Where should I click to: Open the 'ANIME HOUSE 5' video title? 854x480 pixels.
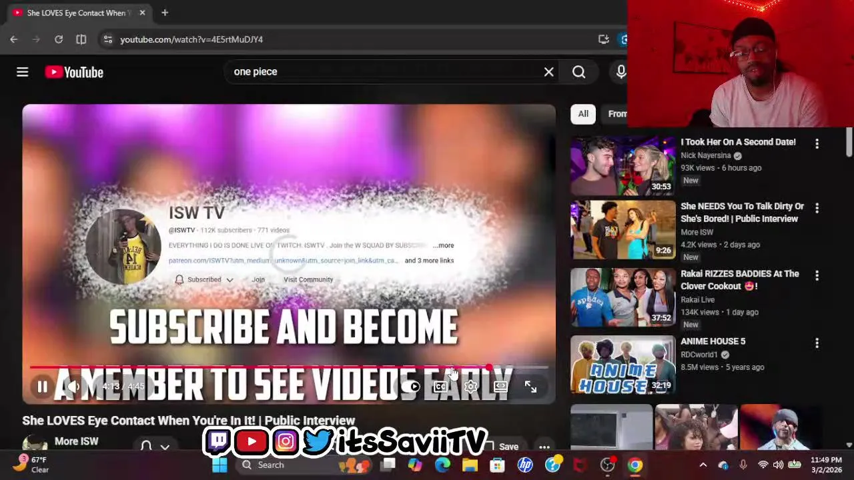point(713,341)
